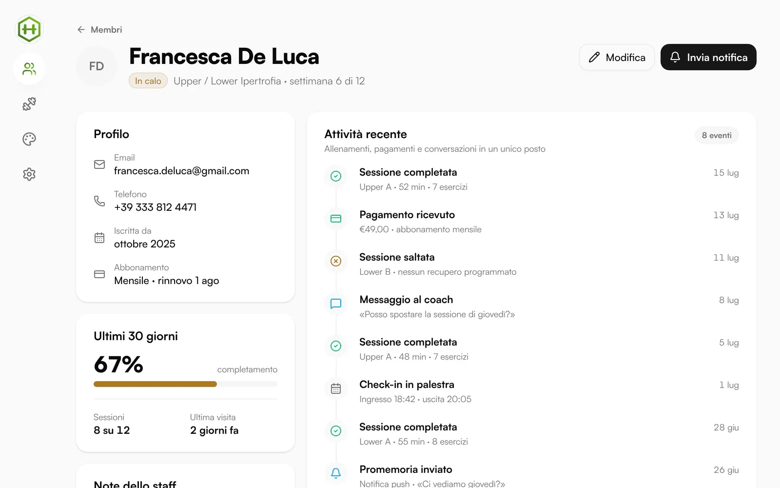Image resolution: width=780 pixels, height=488 pixels.
Task: Click the X icon of Sessione saltata
Action: tap(336, 261)
